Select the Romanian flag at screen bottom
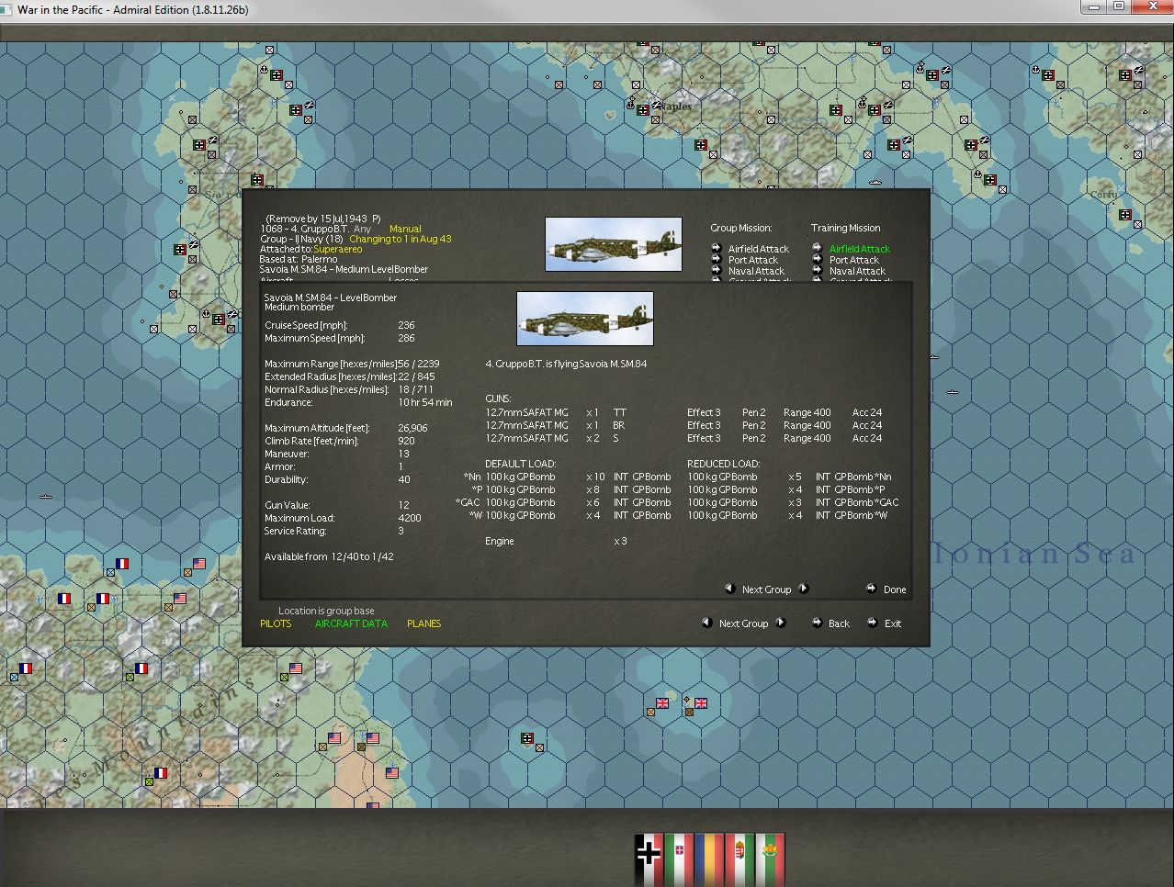This screenshot has width=1174, height=887. 709,859
